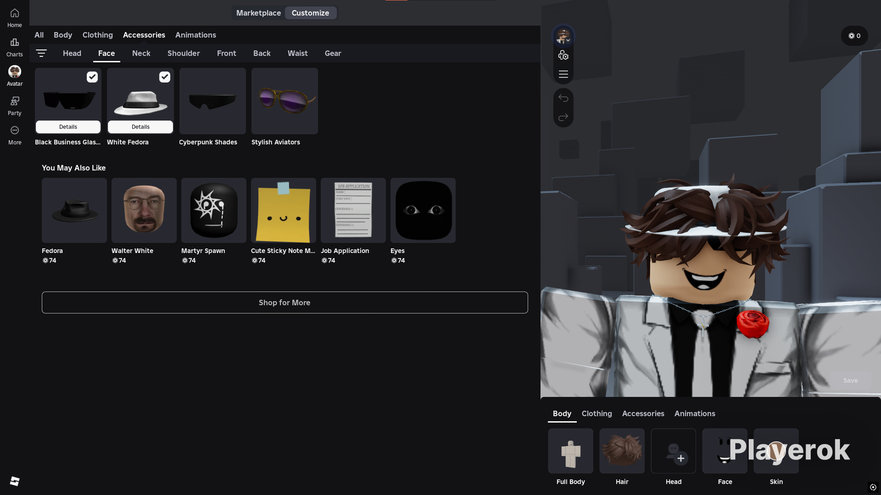Image resolution: width=881 pixels, height=495 pixels.
Task: Open the Full Body slot
Action: coord(570,451)
